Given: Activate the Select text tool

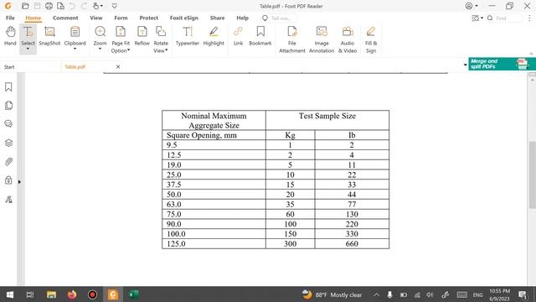Looking at the screenshot, I should 28,36.
